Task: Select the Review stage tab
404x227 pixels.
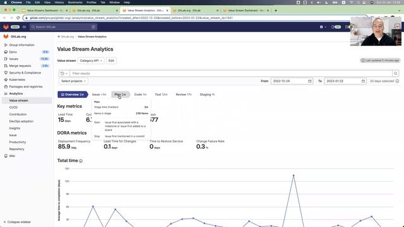Action: click(x=184, y=95)
